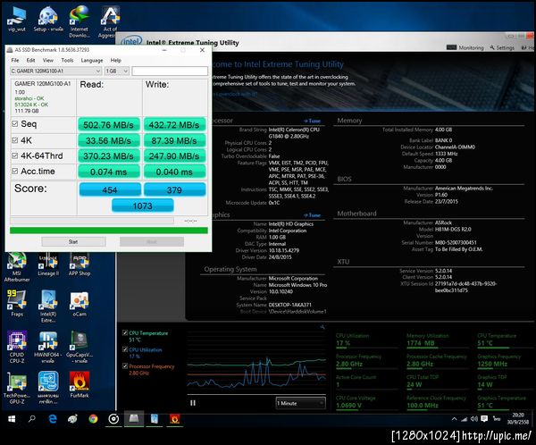Image resolution: width=536 pixels, height=445 pixels.
Task: Launch FurMark desktop icon
Action: tap(80, 384)
